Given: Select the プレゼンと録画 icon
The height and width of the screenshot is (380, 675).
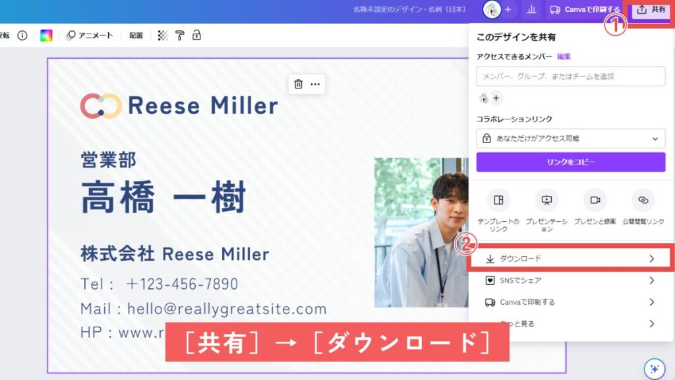Looking at the screenshot, I should [595, 200].
